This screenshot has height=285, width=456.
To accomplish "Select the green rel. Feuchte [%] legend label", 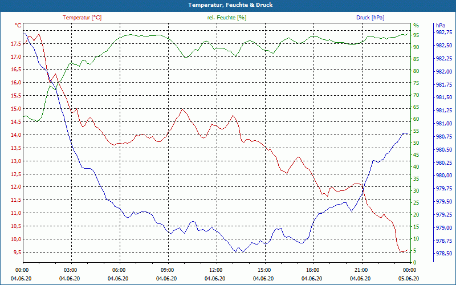I will 227,18.
